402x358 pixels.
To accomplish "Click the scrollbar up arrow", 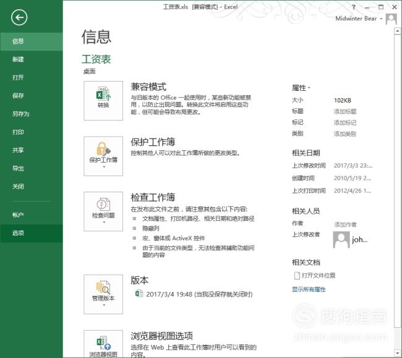I will [398, 31].
